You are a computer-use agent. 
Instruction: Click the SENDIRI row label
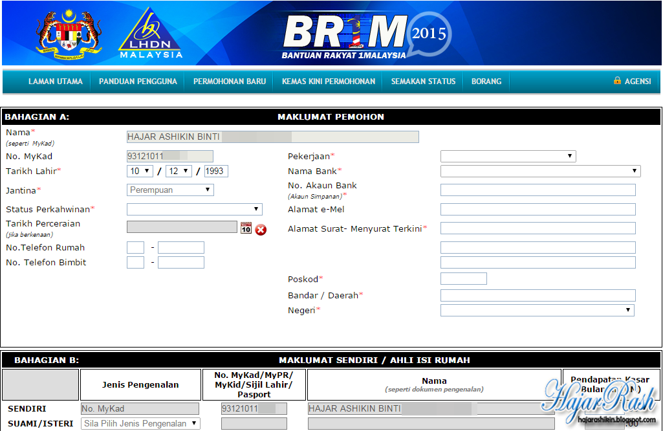pos(27,408)
